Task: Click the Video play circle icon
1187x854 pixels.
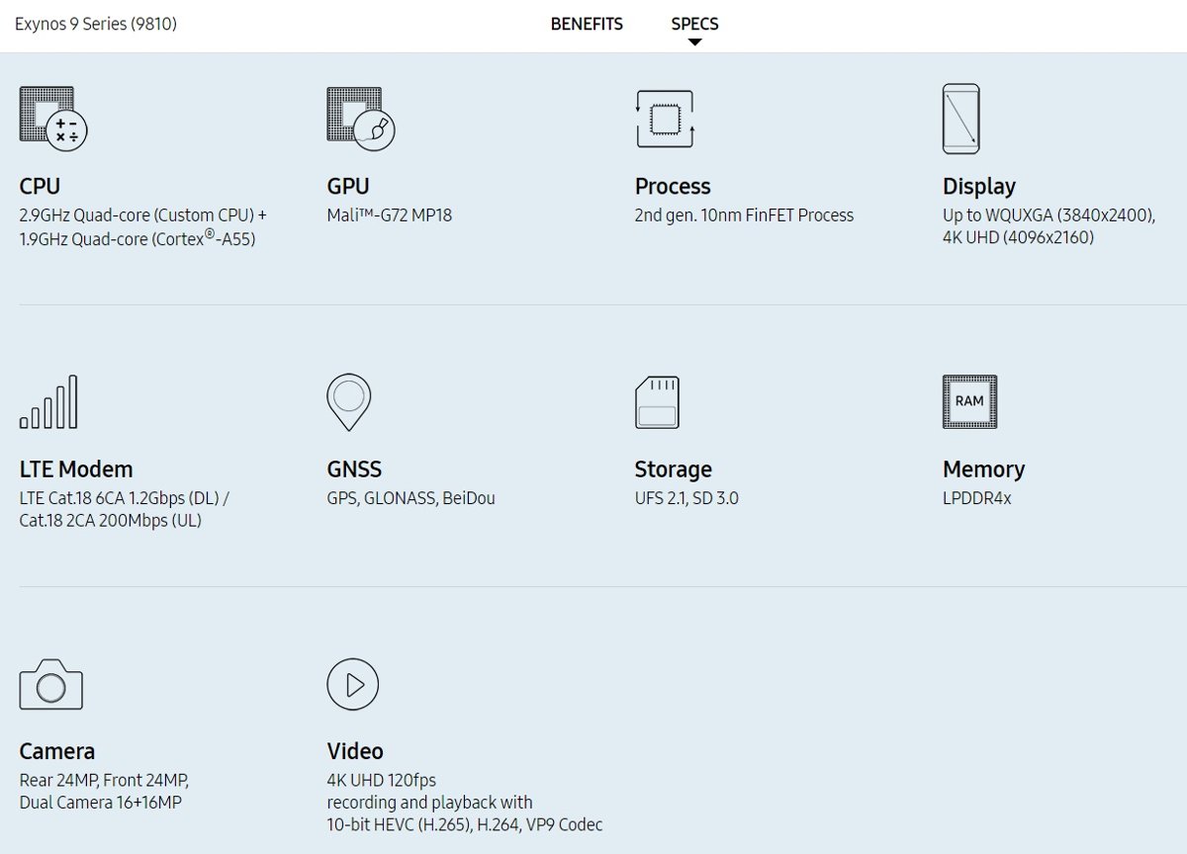Action: pos(353,684)
